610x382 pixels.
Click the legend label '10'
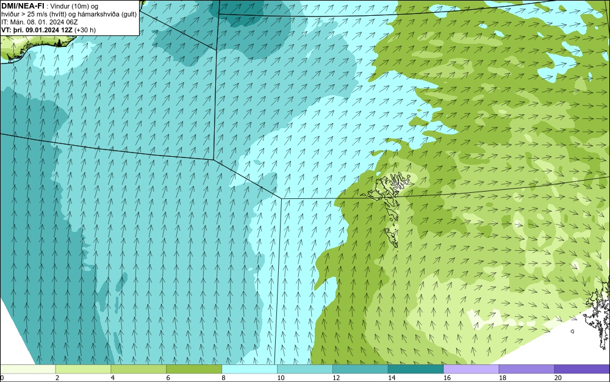click(281, 378)
